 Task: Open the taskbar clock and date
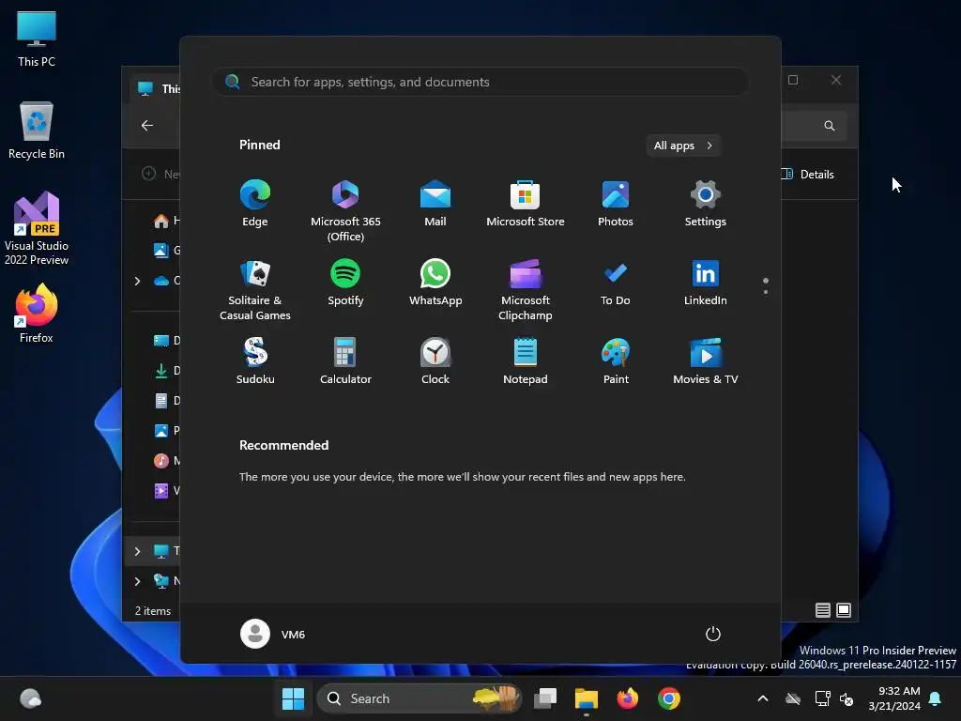click(894, 698)
